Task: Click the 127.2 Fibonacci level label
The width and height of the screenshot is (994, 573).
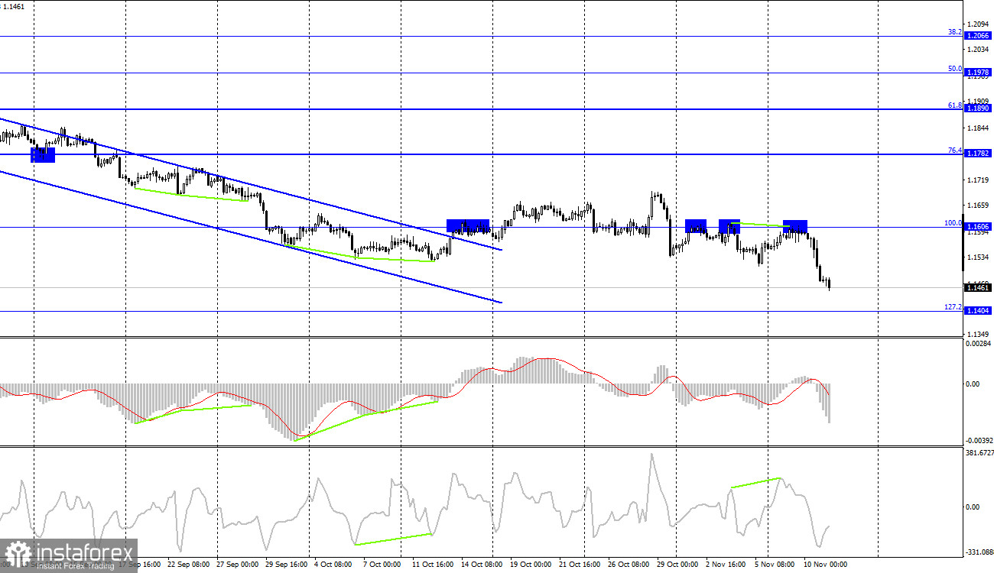Action: [953, 306]
